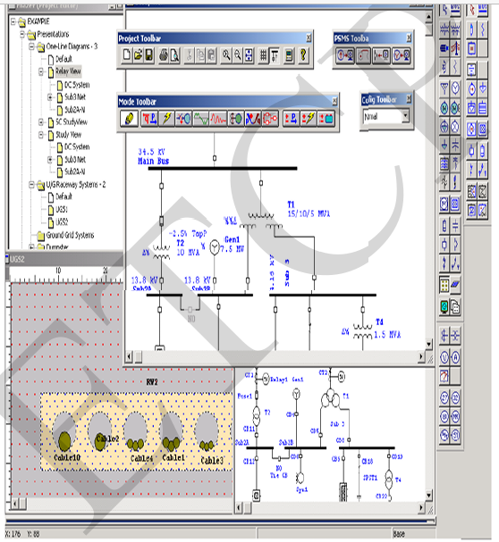
Task: Open Harmonic Analysis mode with the green wave icon
Action: [201, 119]
